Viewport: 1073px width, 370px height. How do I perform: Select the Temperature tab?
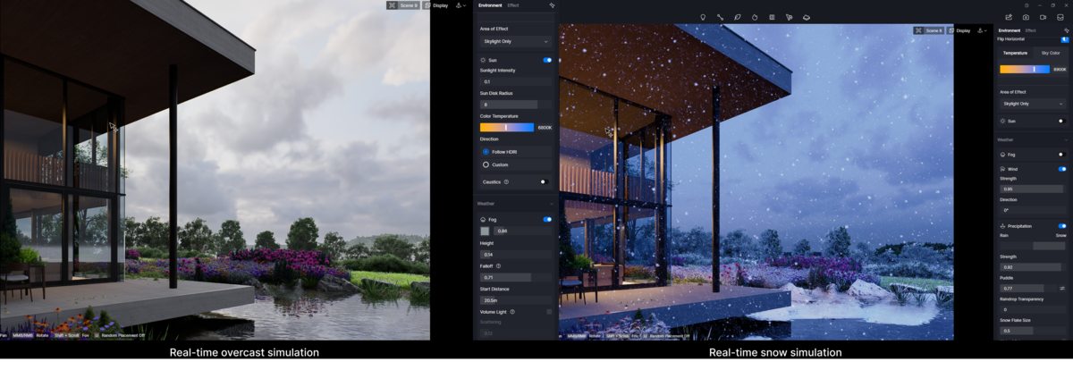(1016, 54)
